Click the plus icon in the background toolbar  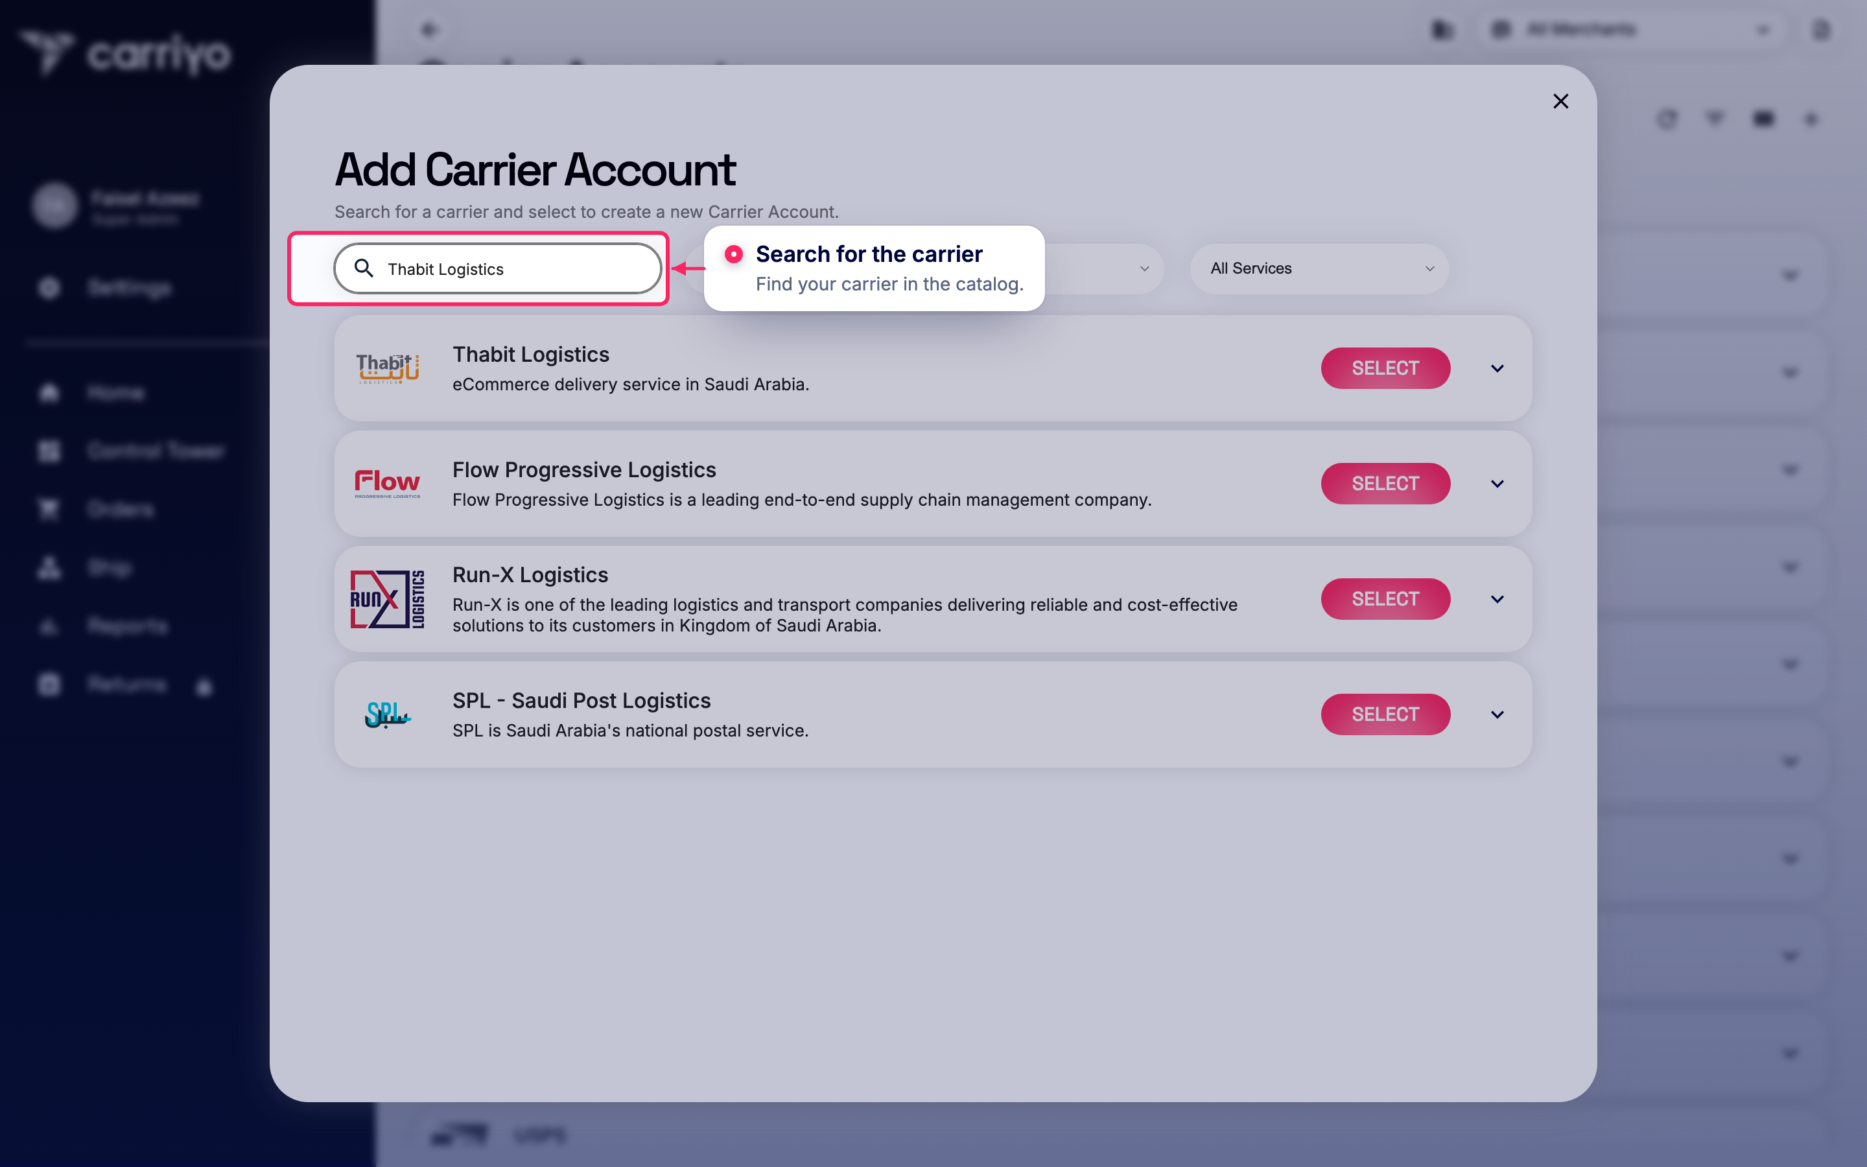click(1811, 119)
